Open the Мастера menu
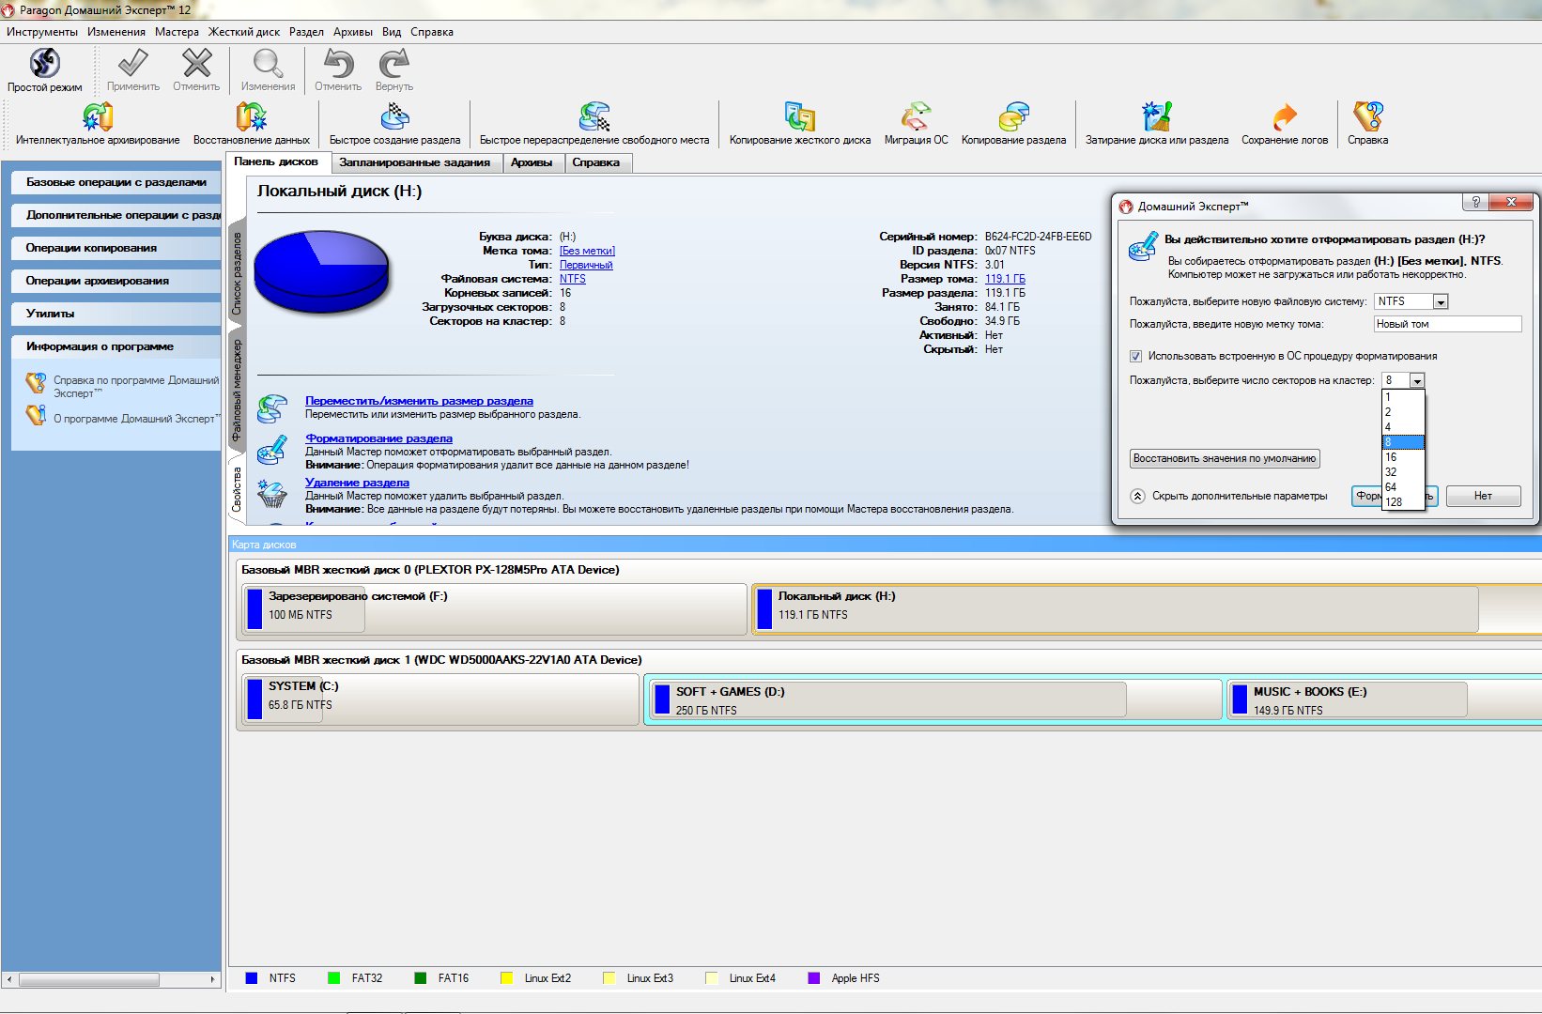The height and width of the screenshot is (1014, 1542). (x=177, y=32)
